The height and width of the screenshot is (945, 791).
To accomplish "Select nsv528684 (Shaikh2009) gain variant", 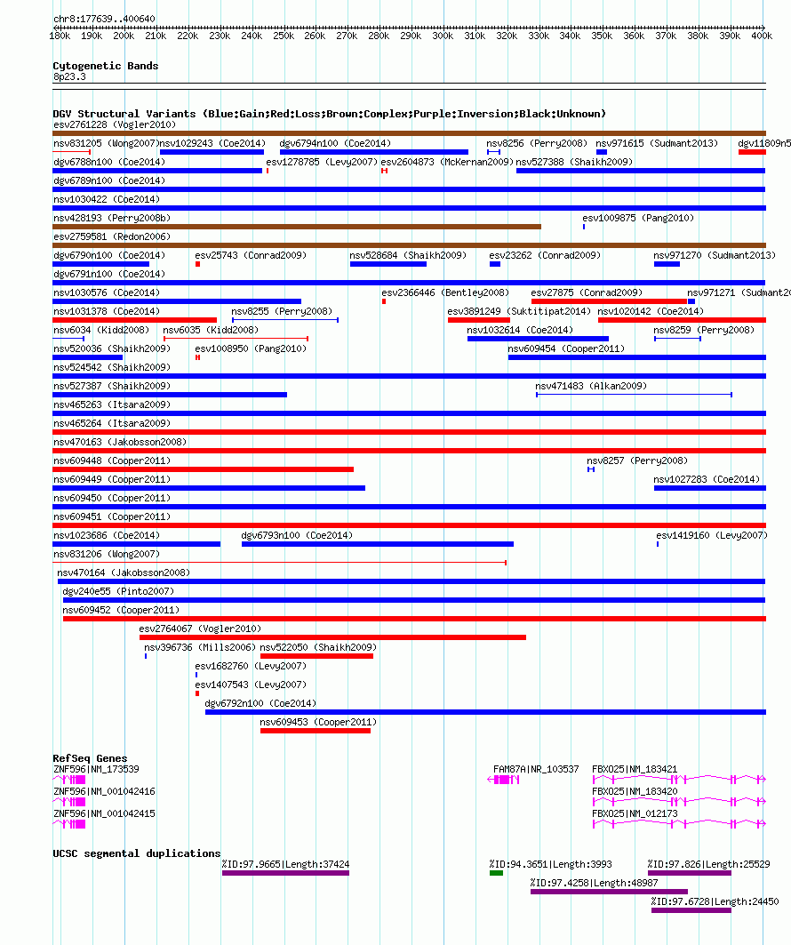I will pos(388,264).
